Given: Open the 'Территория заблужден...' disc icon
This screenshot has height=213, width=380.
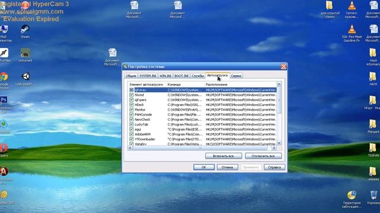Looking at the screenshot, I should coord(351,199).
